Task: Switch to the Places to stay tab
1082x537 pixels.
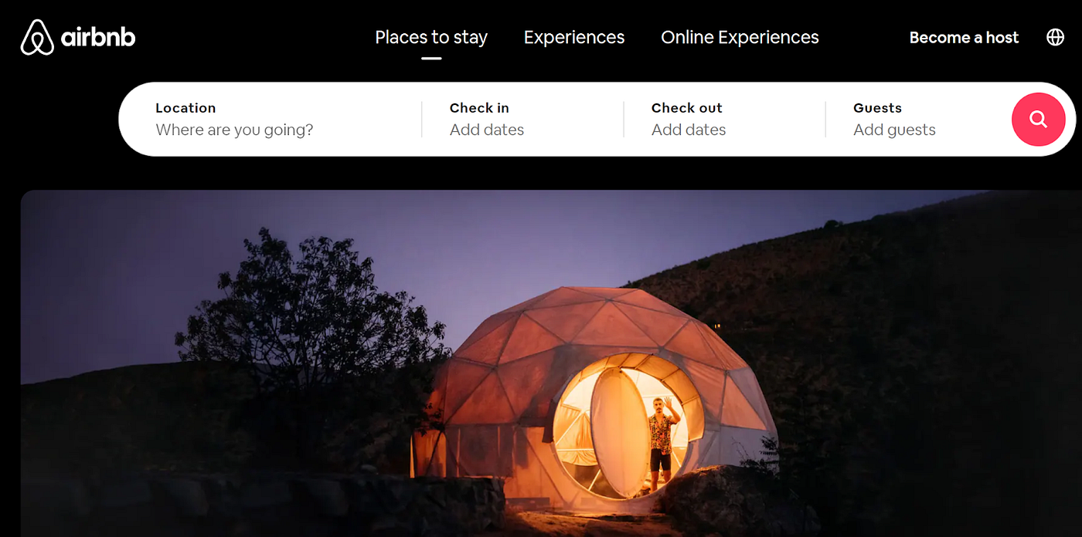Action: [431, 37]
